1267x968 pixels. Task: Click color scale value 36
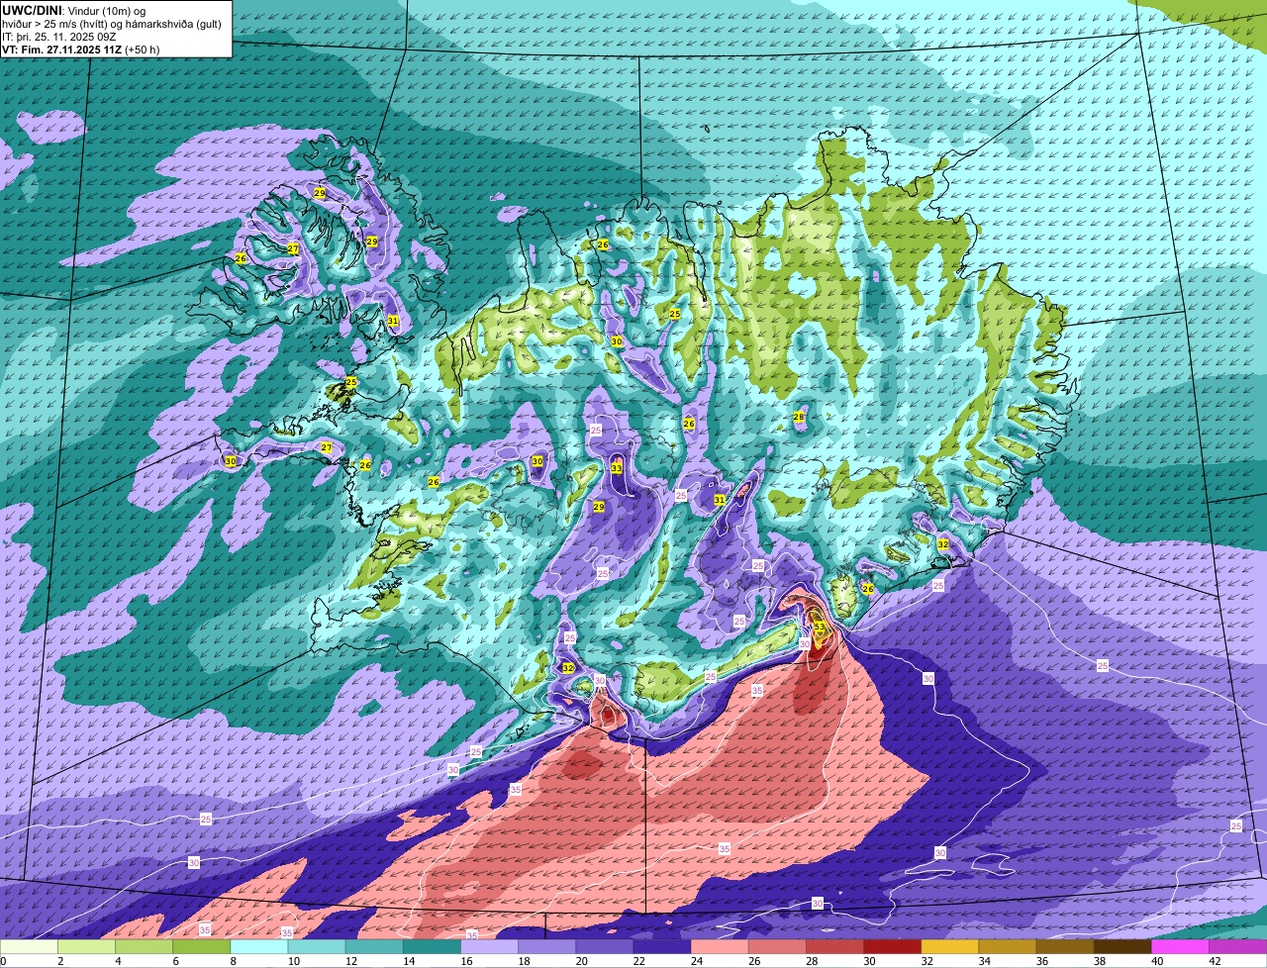pyautogui.click(x=1041, y=961)
